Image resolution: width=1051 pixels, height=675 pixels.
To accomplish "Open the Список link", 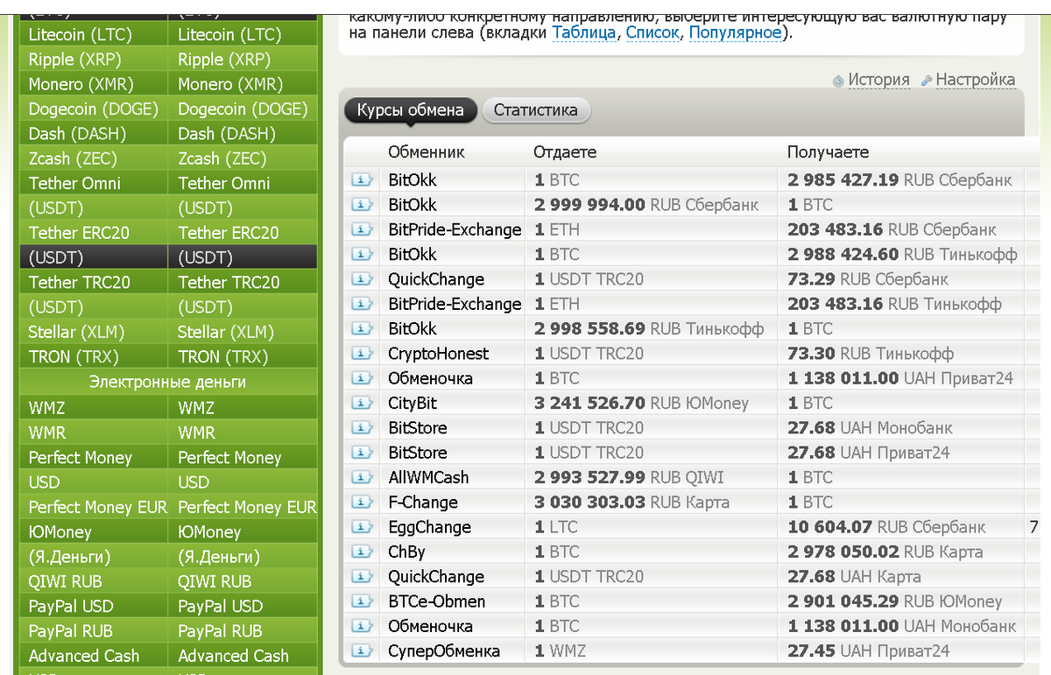I will (652, 32).
